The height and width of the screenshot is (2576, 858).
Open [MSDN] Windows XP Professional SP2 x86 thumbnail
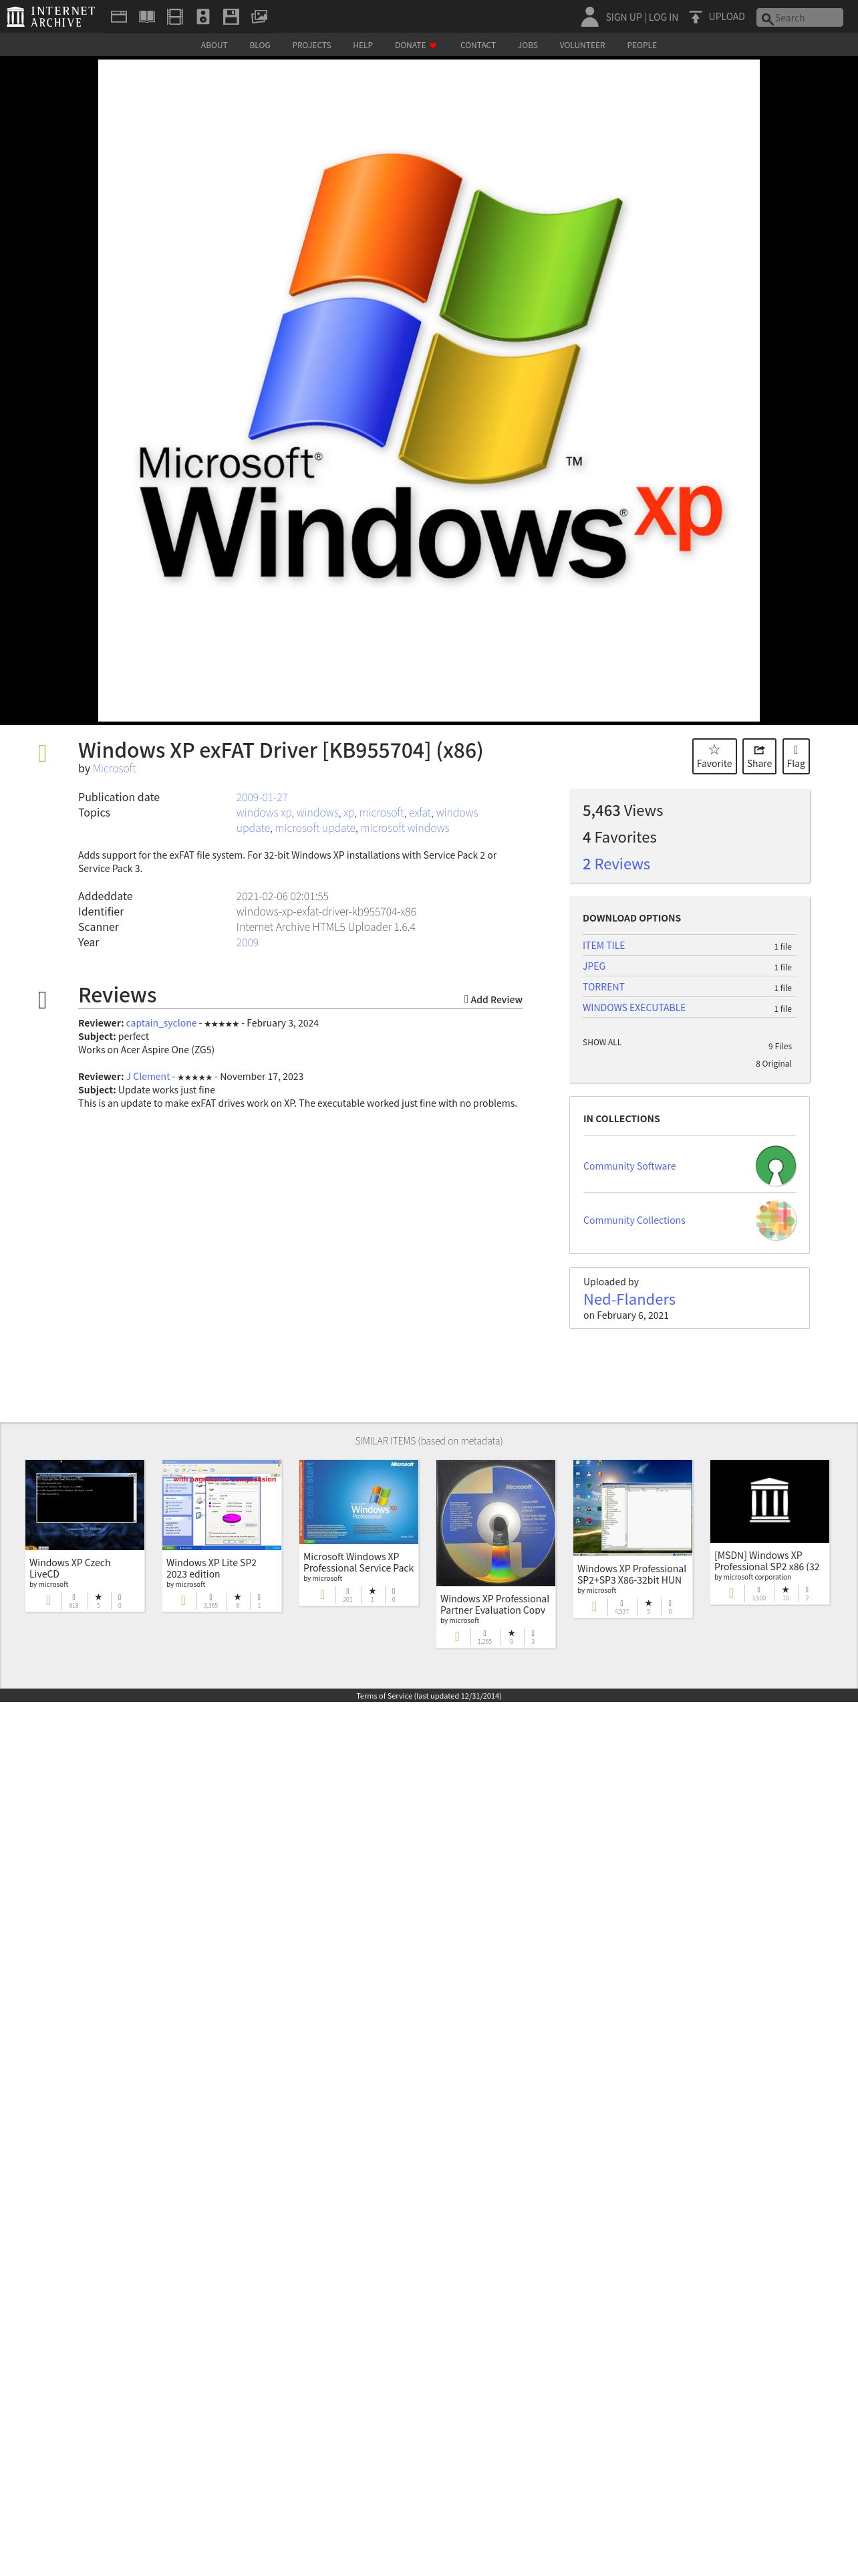(769, 1501)
